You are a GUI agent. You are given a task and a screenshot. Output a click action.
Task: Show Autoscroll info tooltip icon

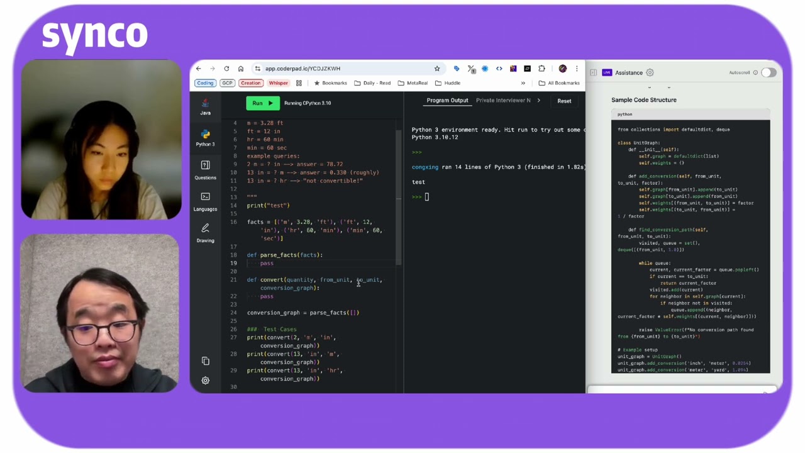pyautogui.click(x=755, y=72)
